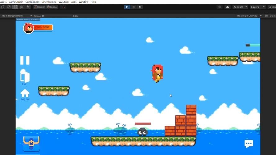Click the editor Pause button
The width and height of the screenshot is (276, 155).
click(133, 7)
